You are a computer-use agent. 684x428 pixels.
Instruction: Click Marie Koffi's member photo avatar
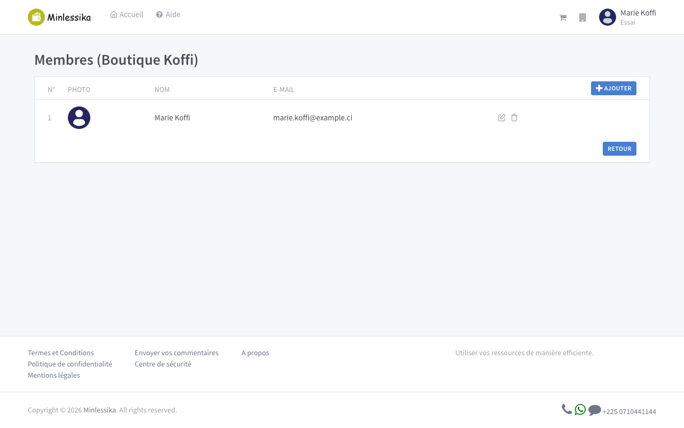tap(79, 118)
